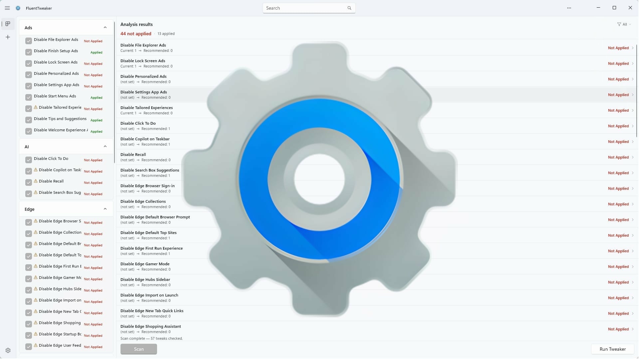
Task: Click the Run Tweaker button
Action: point(612,349)
